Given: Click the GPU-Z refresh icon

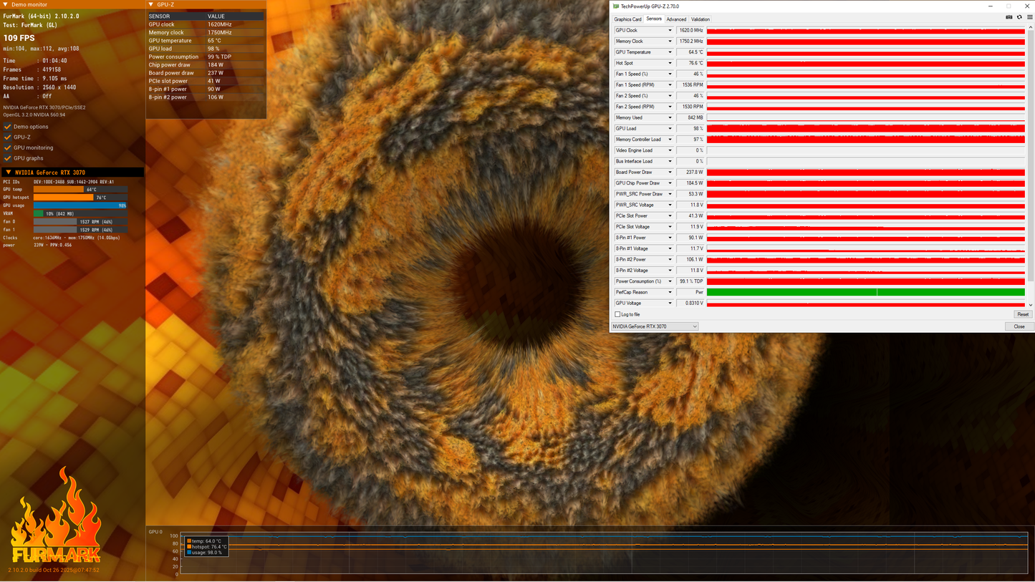Looking at the screenshot, I should (1019, 17).
